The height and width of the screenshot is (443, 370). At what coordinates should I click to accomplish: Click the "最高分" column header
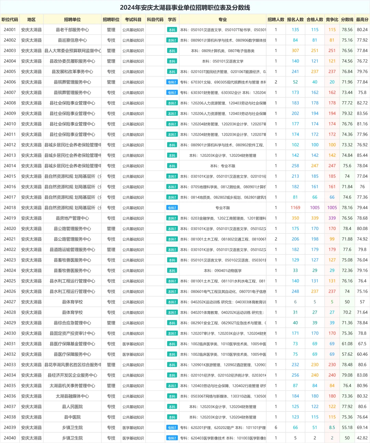[x=362, y=20]
